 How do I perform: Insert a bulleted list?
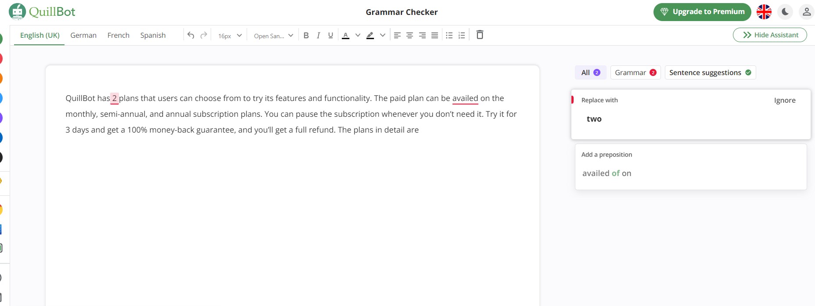click(449, 35)
